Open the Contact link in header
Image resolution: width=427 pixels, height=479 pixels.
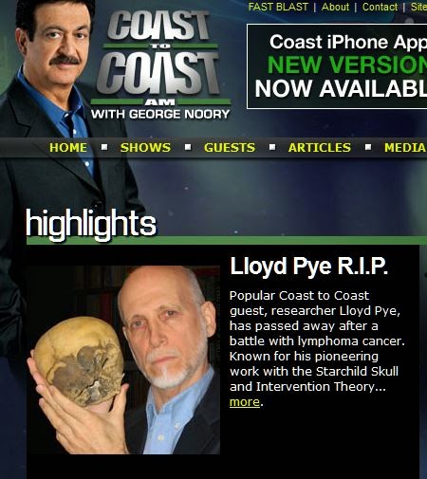380,7
